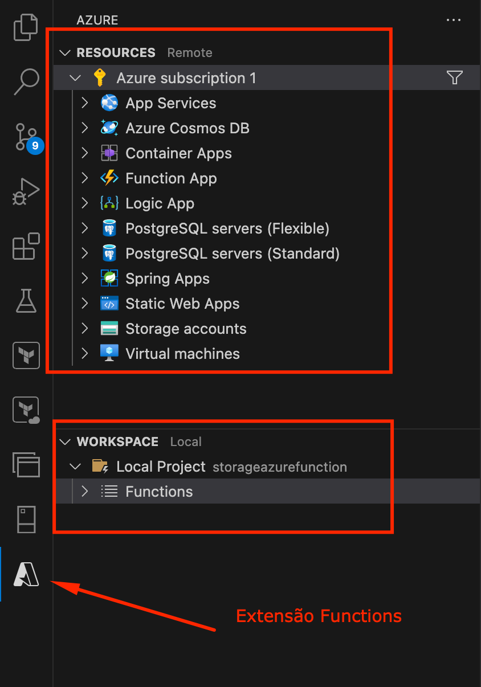Expand the Functions node under Local Project

pyautogui.click(x=85, y=492)
